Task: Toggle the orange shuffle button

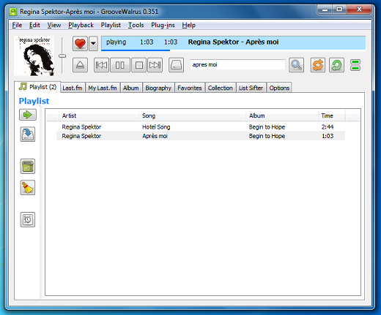Action: pos(317,65)
